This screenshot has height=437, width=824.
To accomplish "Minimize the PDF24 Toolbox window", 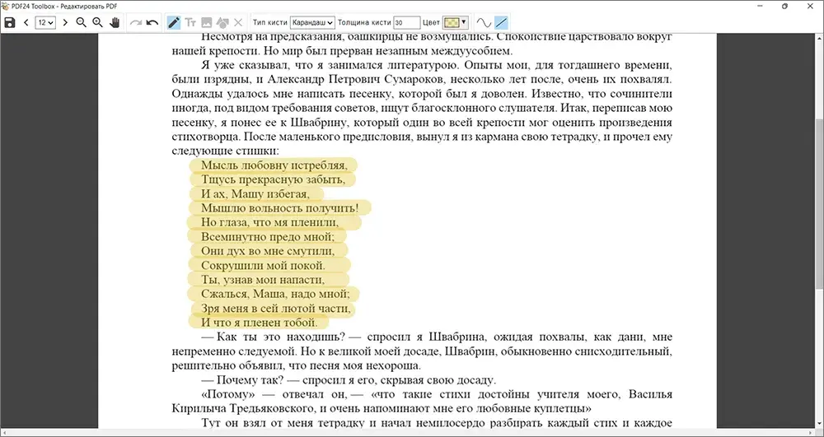I will [x=760, y=6].
